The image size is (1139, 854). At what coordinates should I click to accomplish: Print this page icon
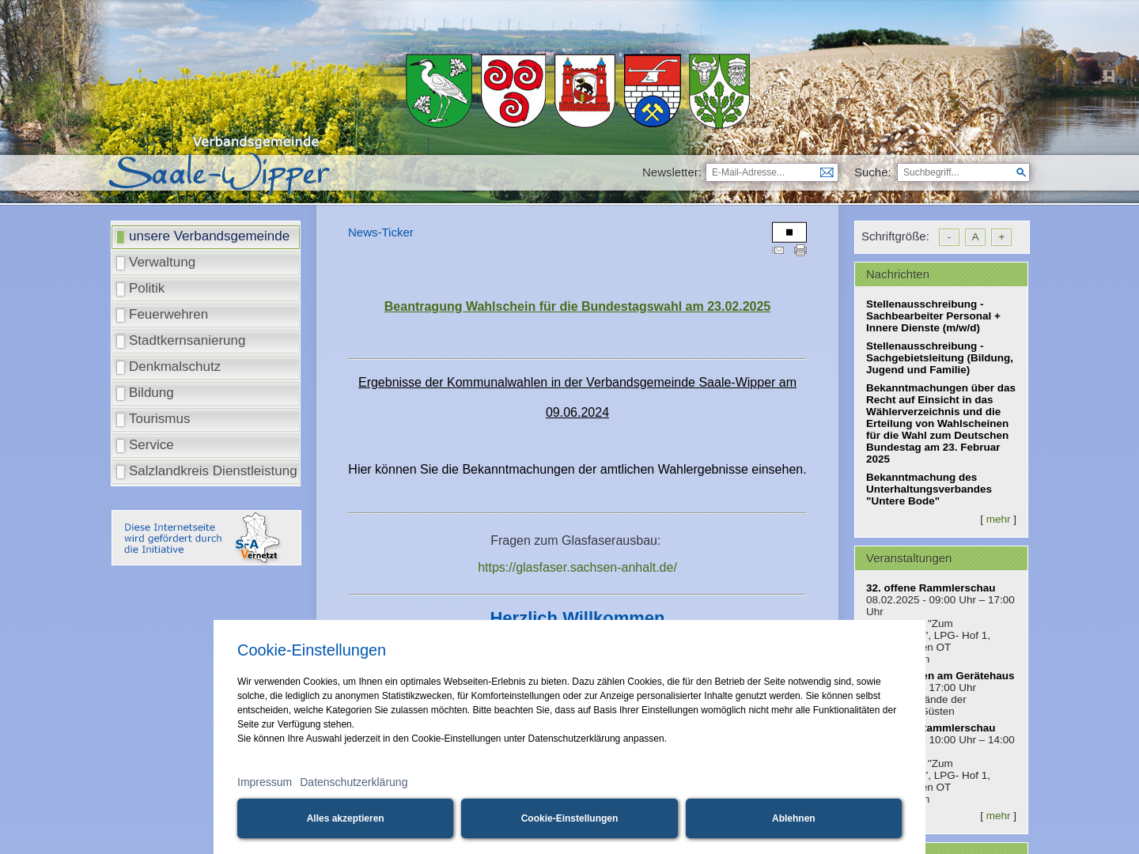[x=800, y=251]
